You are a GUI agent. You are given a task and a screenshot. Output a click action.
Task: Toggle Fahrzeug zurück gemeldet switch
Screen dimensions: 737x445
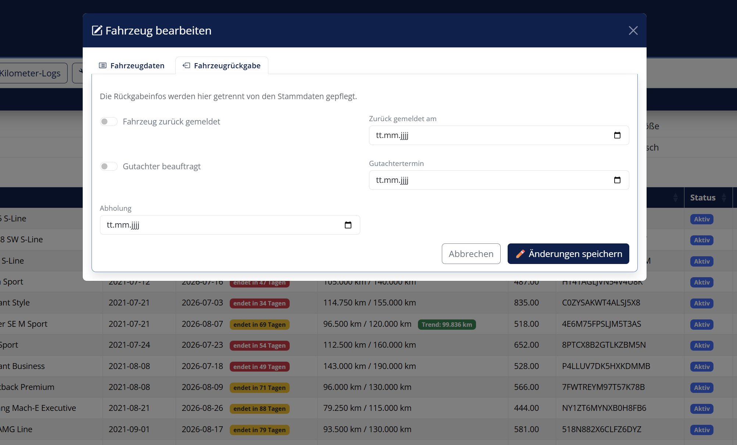(x=109, y=122)
